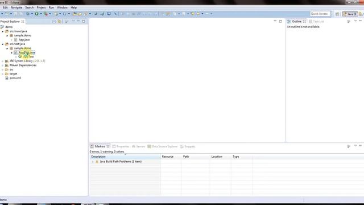Sort by Type column header

242,157
